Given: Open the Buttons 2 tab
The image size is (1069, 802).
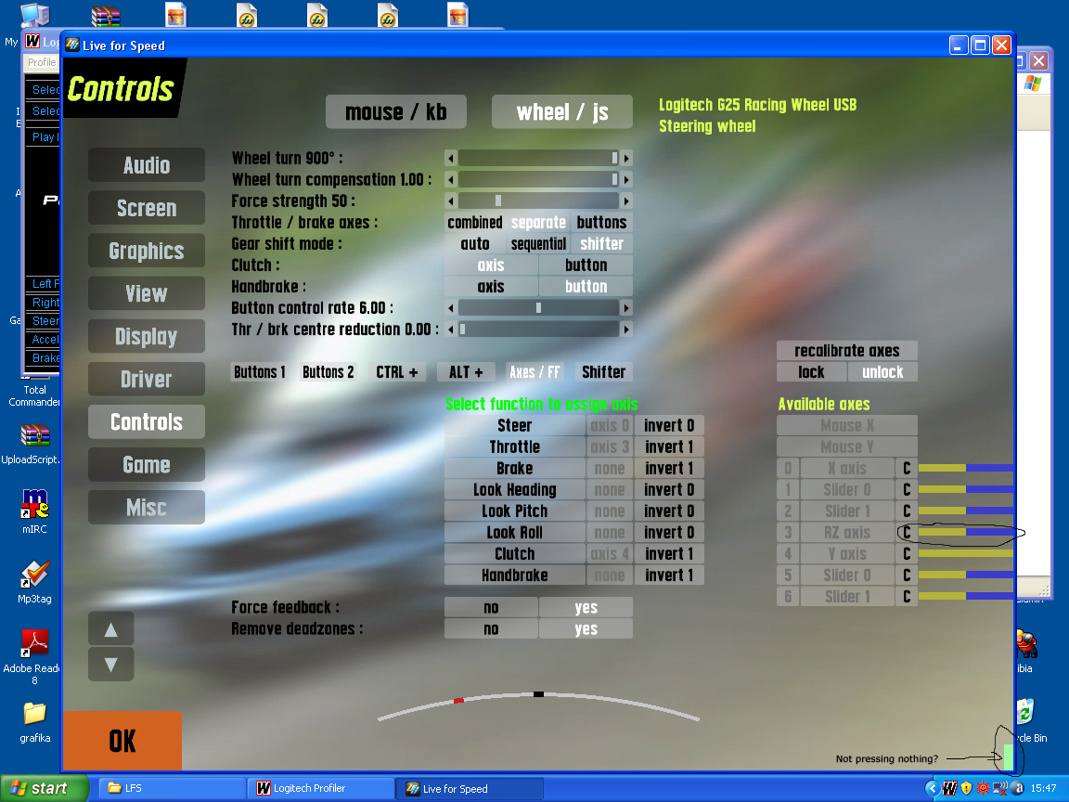Looking at the screenshot, I should pos(328,372).
